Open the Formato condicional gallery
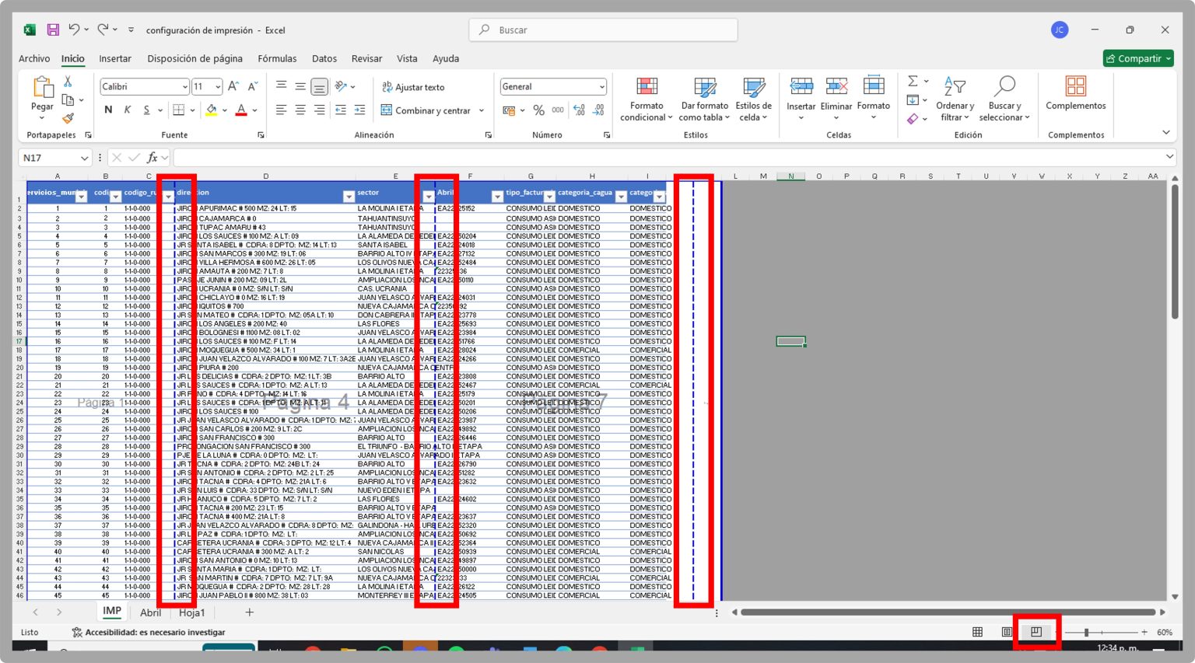The width and height of the screenshot is (1195, 663). point(646,99)
